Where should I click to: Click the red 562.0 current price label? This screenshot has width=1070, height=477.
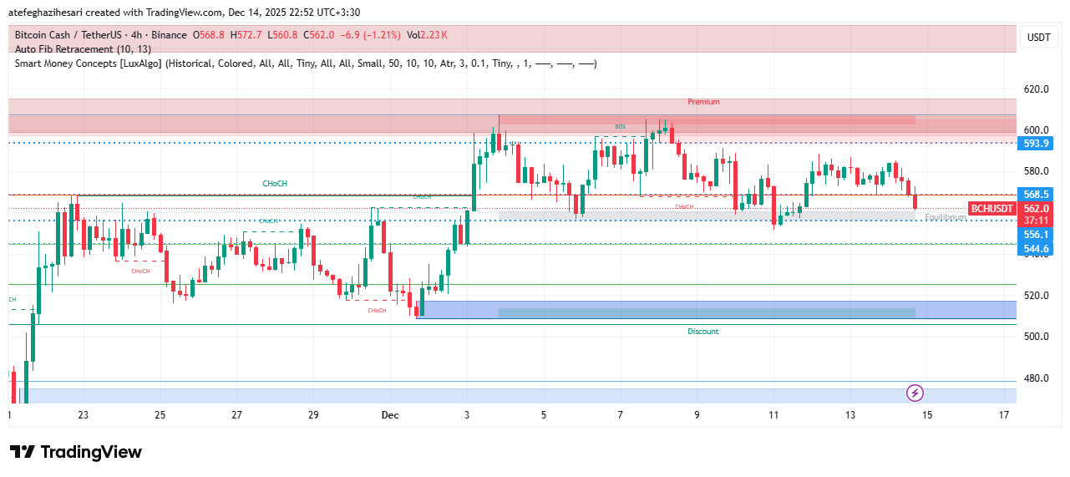(1036, 209)
